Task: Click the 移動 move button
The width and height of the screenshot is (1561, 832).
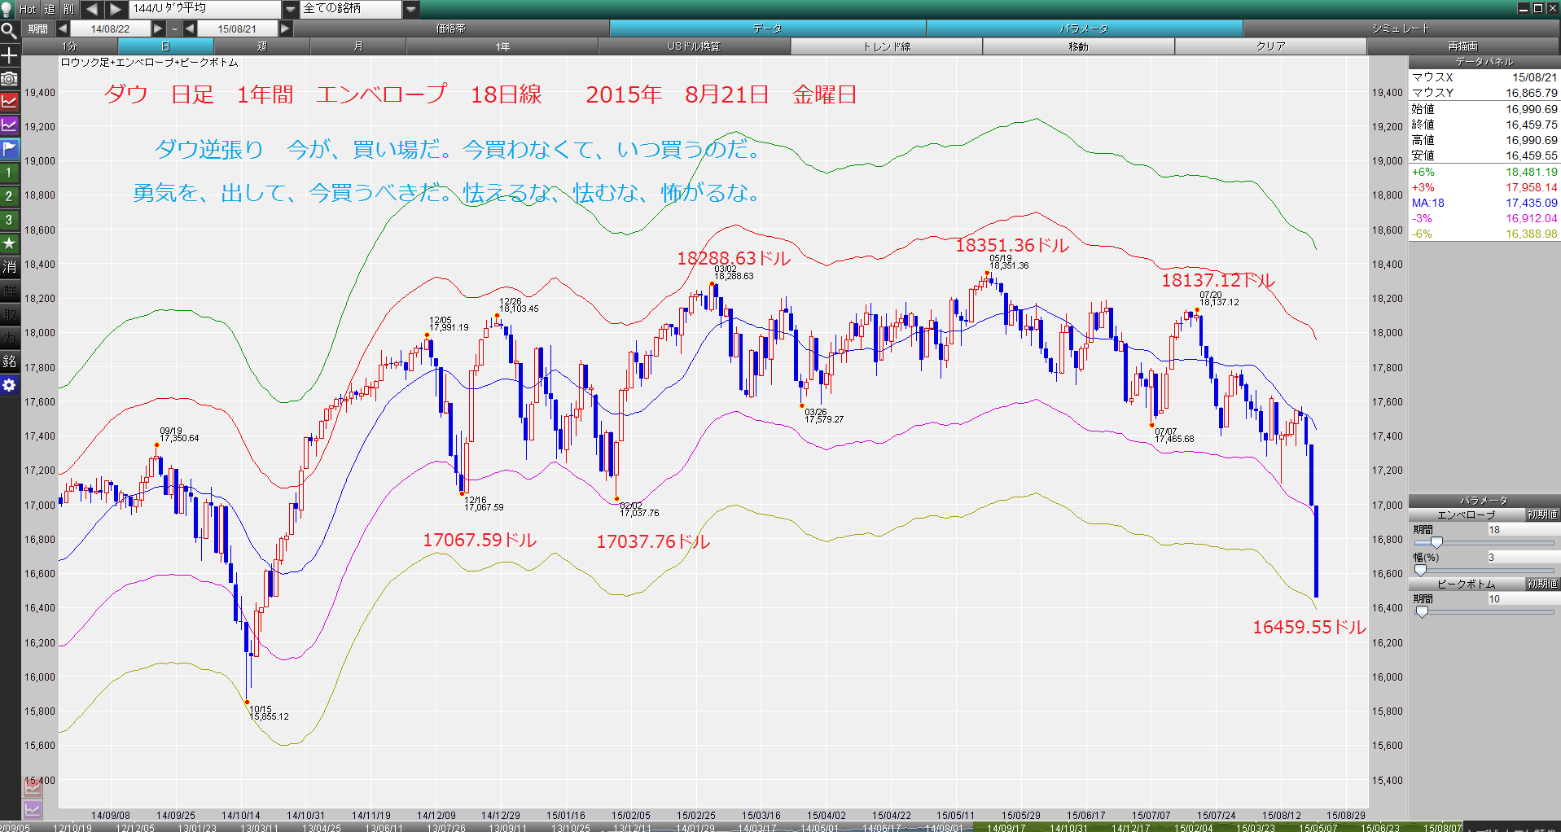Action: [x=1079, y=46]
